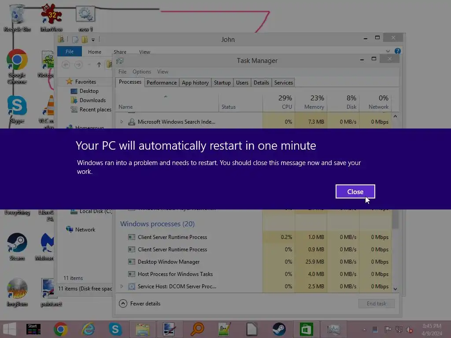Show hidden tray icons arrow
Image resolution: width=451 pixels, height=338 pixels.
coord(364,330)
